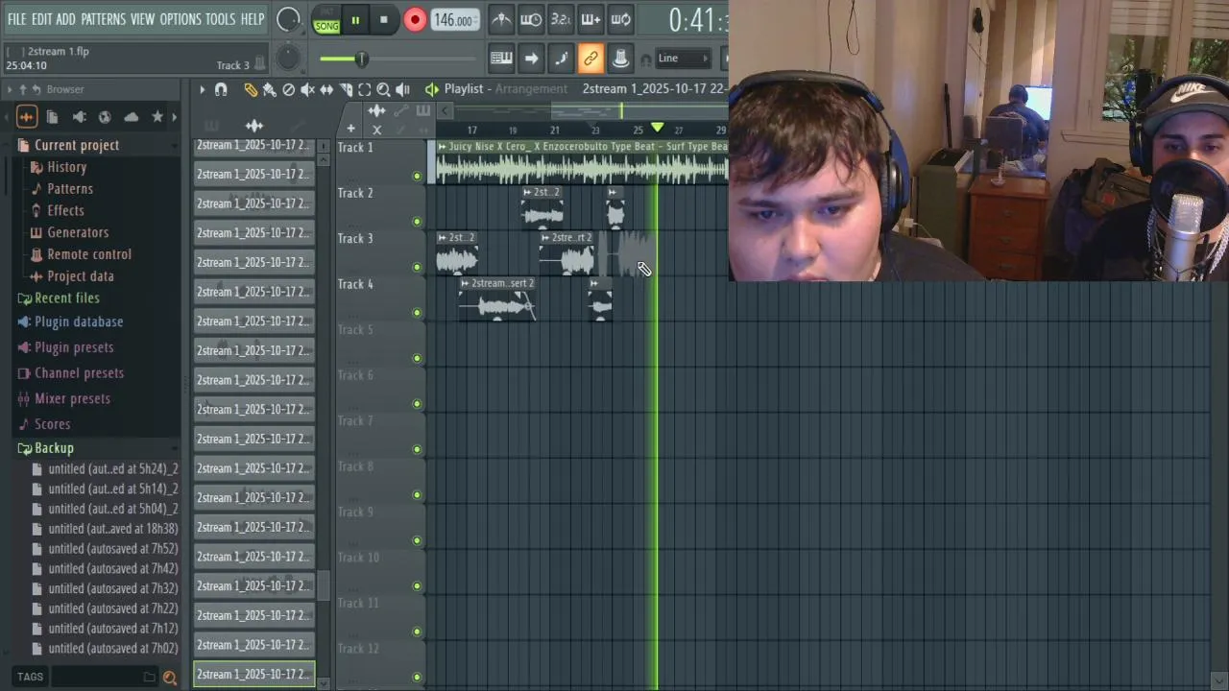Select the Slip tool in Playlist

coord(326,89)
